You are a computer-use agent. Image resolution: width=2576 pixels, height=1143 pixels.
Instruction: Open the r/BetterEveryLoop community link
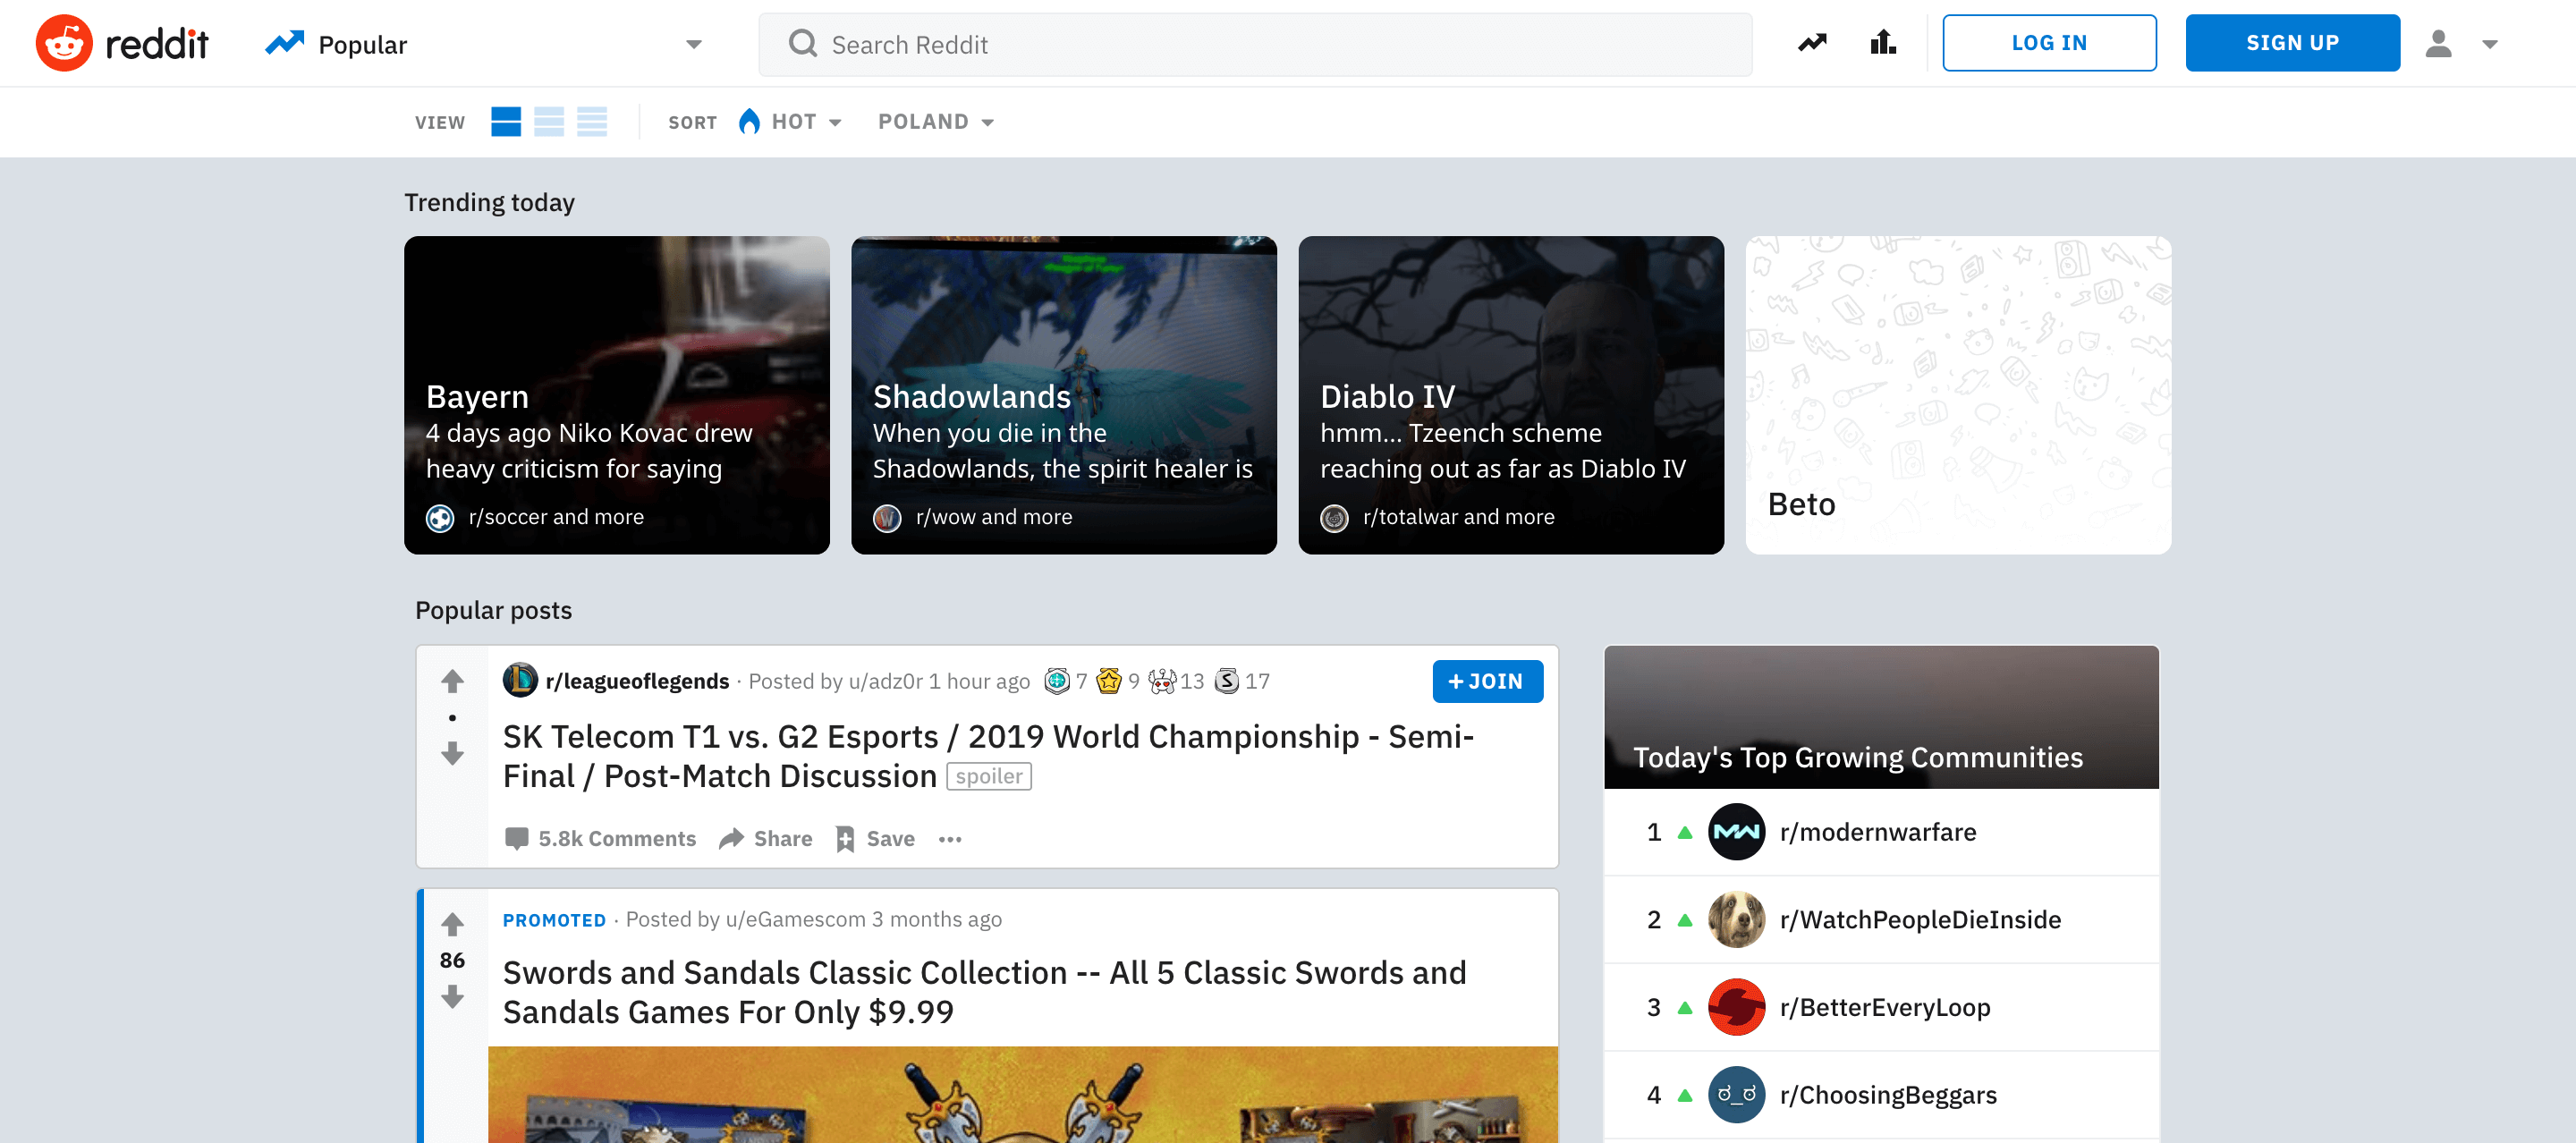click(1885, 1007)
